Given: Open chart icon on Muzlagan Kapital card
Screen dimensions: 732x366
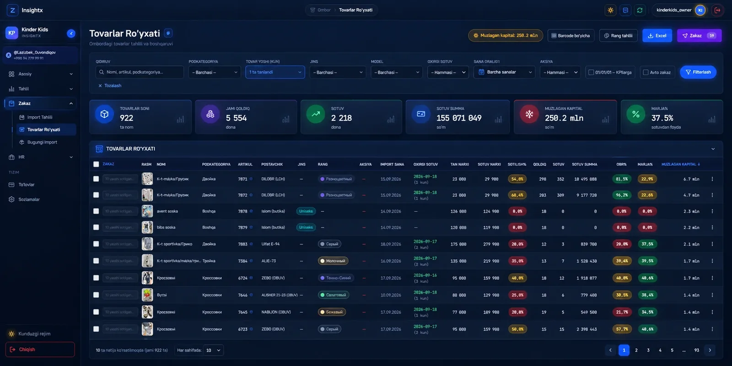Looking at the screenshot, I should click(605, 119).
